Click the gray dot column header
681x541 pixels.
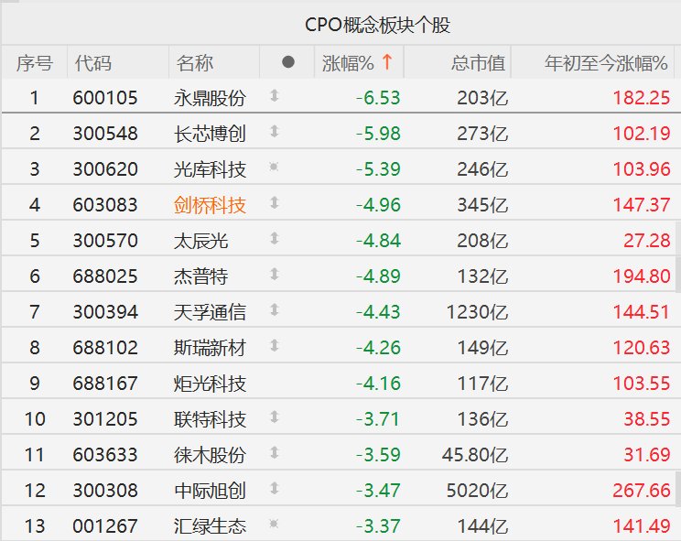click(288, 63)
